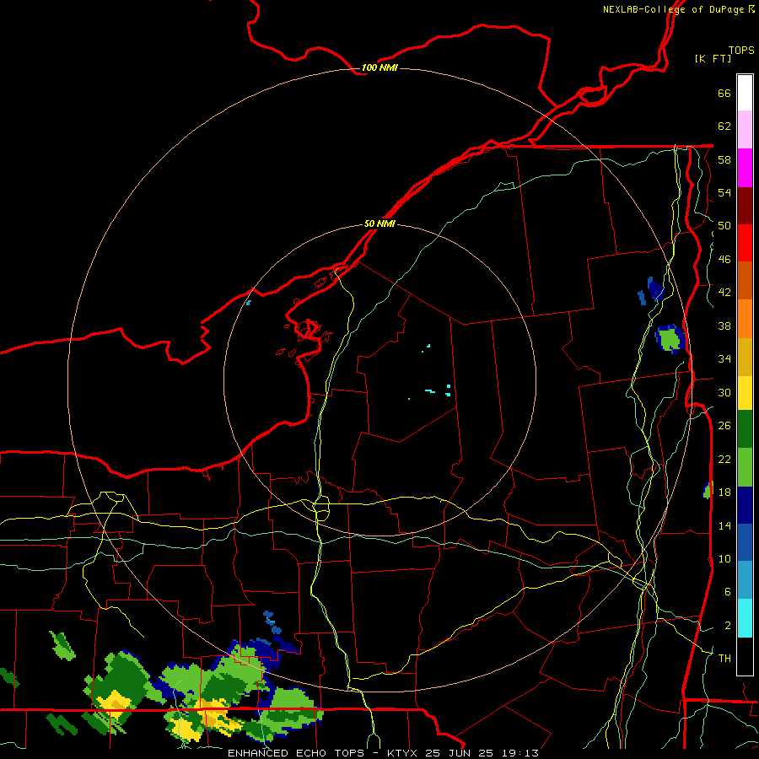Select the dark green 30 kft legend swatch
This screenshot has width=759, height=759.
(x=745, y=429)
